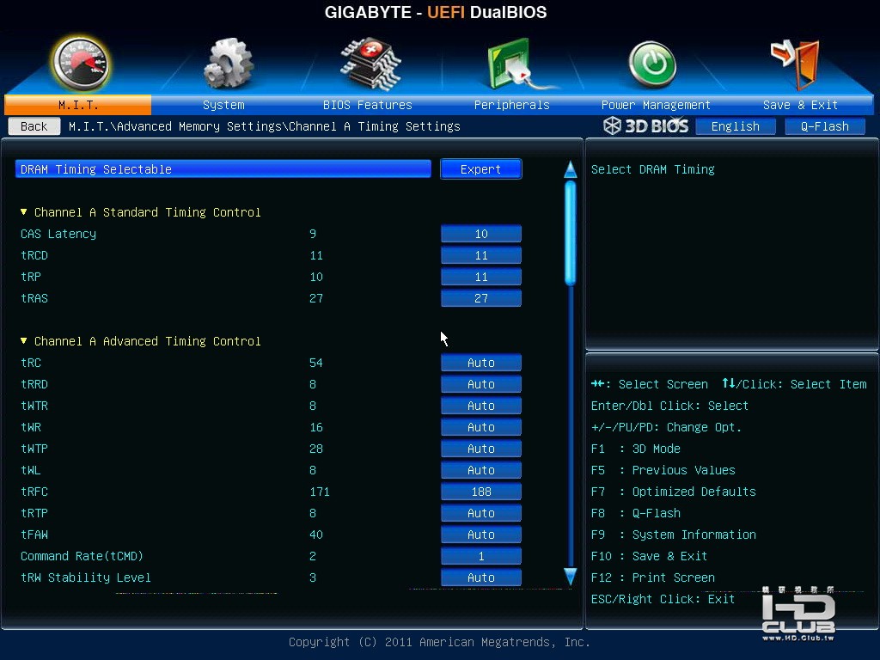Edit tRCD value field
The image size is (880, 660).
pyautogui.click(x=481, y=255)
